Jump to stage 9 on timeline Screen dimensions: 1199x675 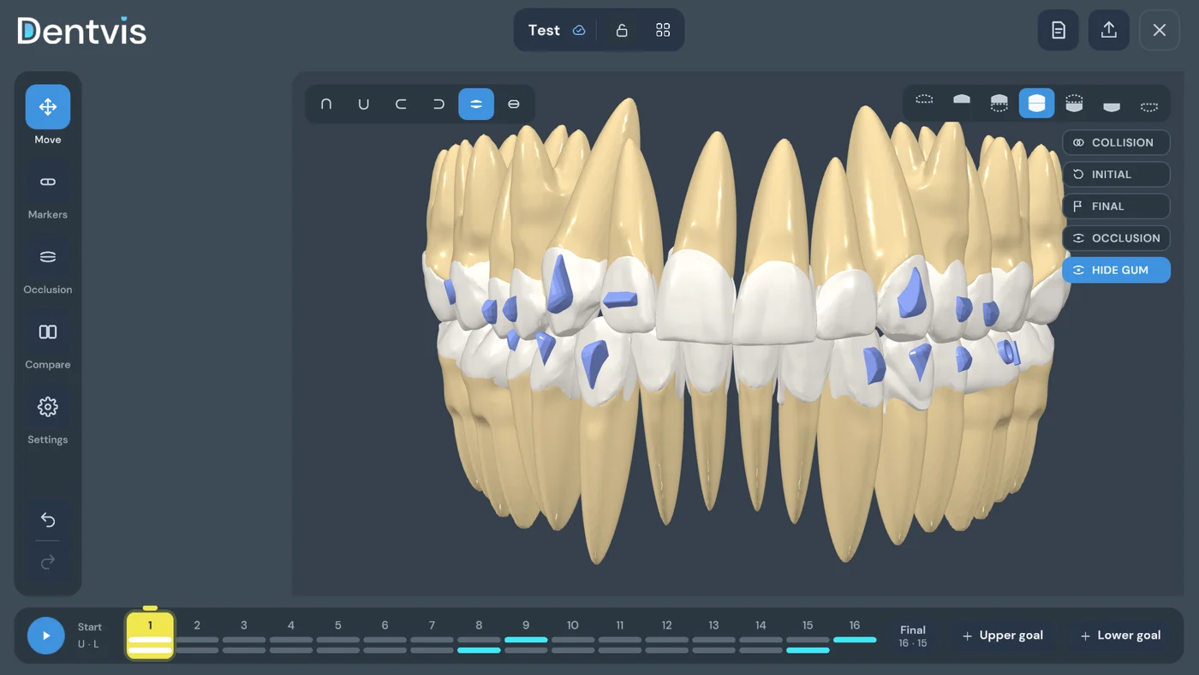coord(526,637)
